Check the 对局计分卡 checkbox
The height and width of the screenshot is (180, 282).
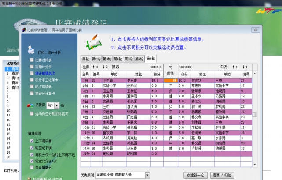tap(32, 67)
